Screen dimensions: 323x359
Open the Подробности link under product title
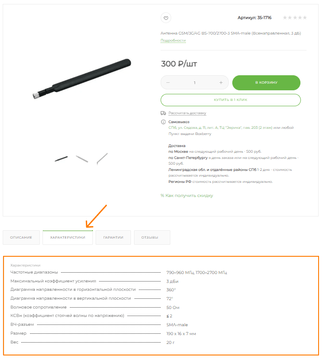173,41
